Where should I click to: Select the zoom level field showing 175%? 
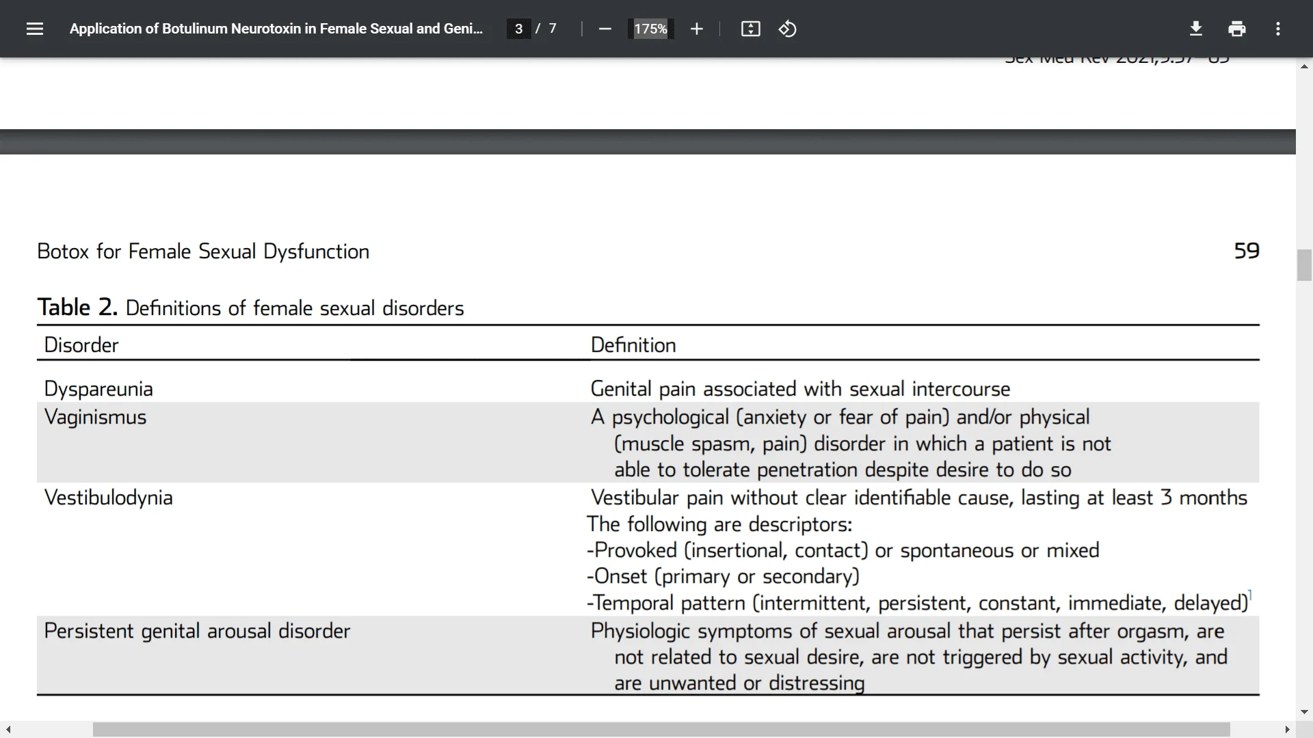coord(650,29)
